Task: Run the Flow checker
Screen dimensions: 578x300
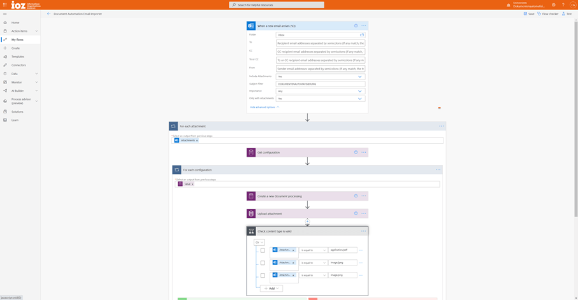Action: 548,13
